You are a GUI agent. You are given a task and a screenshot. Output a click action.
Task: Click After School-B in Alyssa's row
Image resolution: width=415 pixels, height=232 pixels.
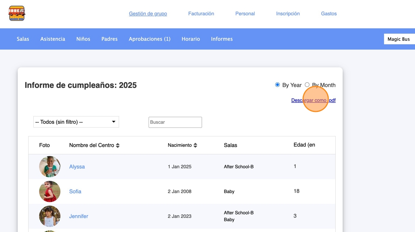pyautogui.click(x=239, y=166)
